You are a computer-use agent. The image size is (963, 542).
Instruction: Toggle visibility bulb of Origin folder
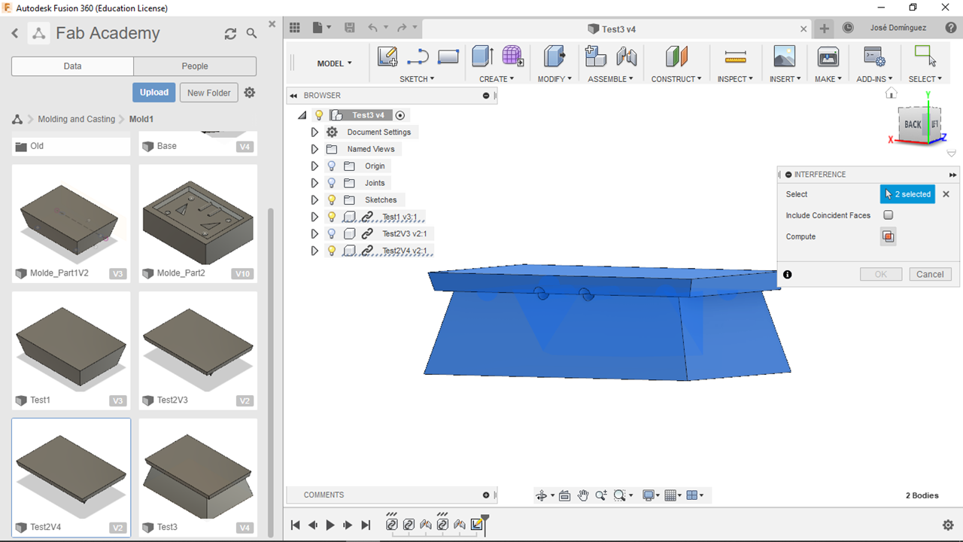[332, 166]
